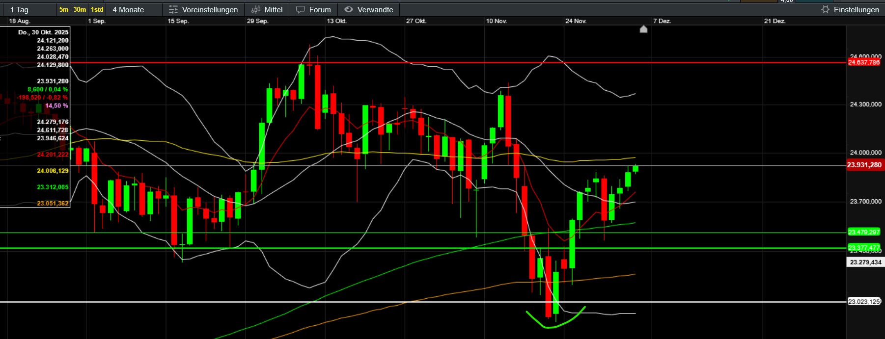The image size is (885, 339).
Task: Click the Verwandte eye icon
Action: tap(348, 9)
